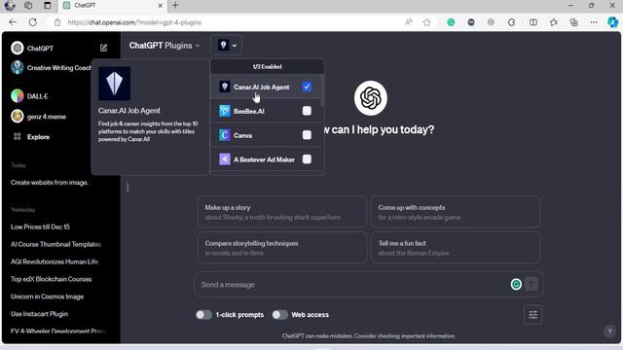623x350 pixels.
Task: Expand the ChatGPT Plugins model dropdown
Action: [165, 46]
